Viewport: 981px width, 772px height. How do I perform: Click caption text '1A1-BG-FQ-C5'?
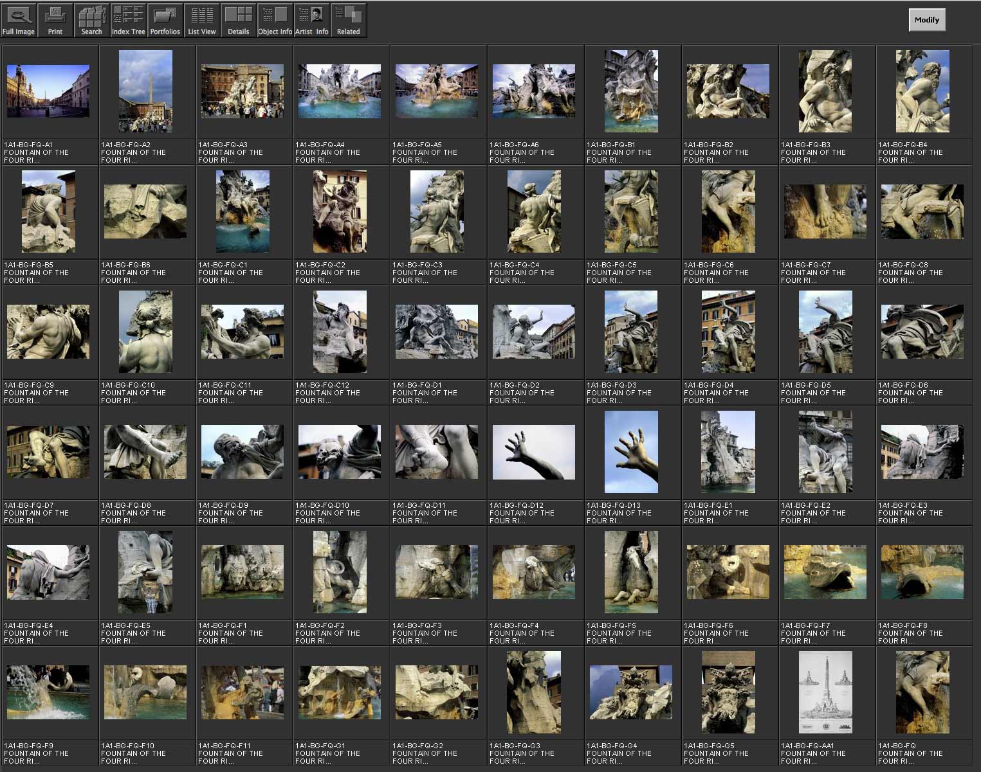(611, 265)
